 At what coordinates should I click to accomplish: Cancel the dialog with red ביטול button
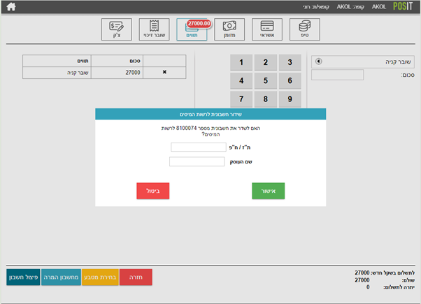[152, 191]
